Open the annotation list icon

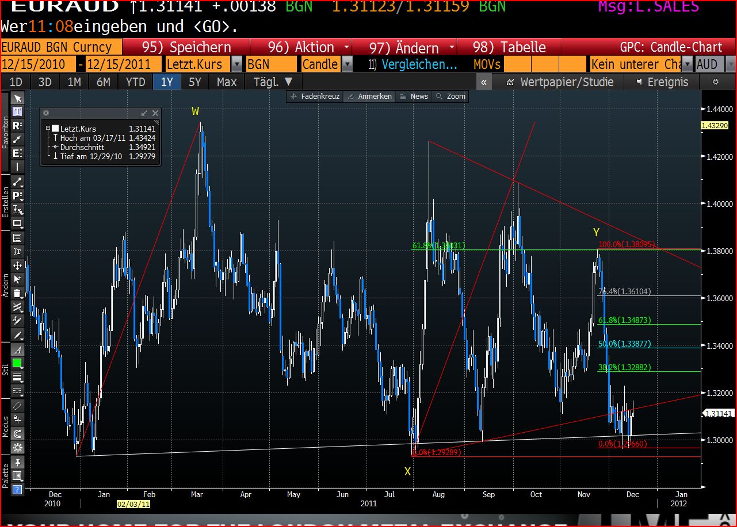(x=17, y=237)
